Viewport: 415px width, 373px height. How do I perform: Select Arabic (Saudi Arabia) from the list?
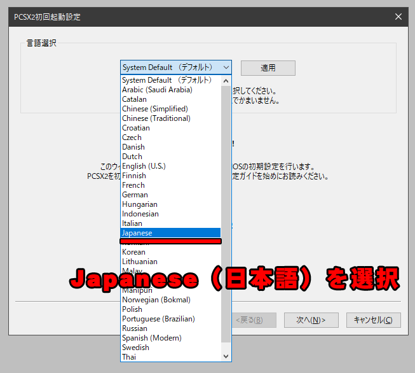tap(171, 90)
